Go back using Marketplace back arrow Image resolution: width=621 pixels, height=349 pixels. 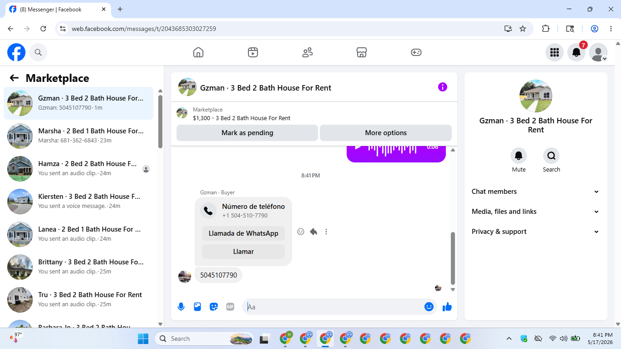pos(14,78)
